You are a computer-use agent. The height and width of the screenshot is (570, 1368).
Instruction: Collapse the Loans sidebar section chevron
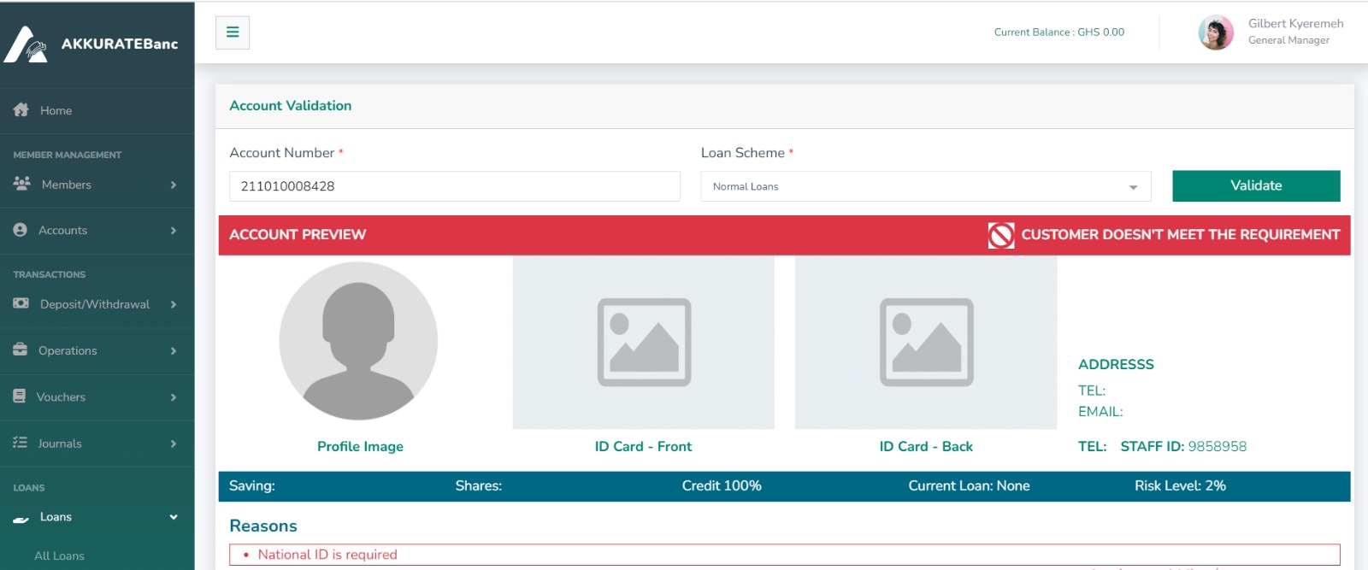tap(174, 517)
